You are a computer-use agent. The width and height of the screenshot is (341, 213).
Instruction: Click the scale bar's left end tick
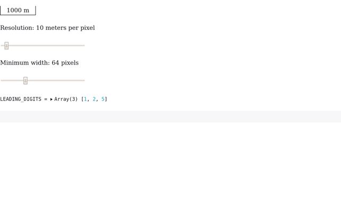click(x=1, y=11)
